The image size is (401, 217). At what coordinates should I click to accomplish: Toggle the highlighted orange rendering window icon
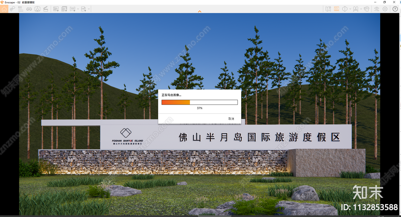click(x=337, y=9)
